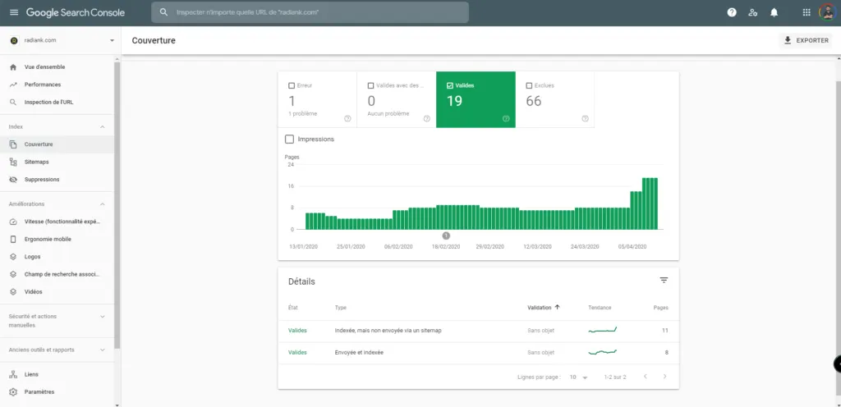
Task: Open the Lignes par page dropdown
Action: 578,377
